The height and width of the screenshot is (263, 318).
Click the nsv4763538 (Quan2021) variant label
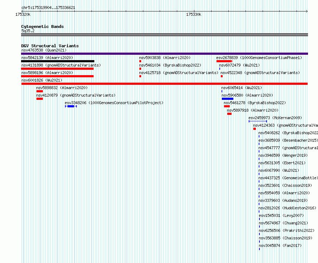(44, 50)
